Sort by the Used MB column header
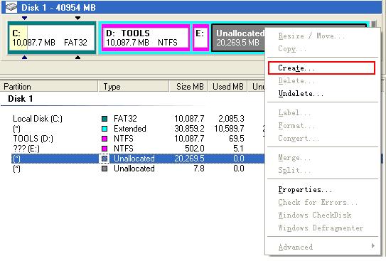 tap(227, 87)
